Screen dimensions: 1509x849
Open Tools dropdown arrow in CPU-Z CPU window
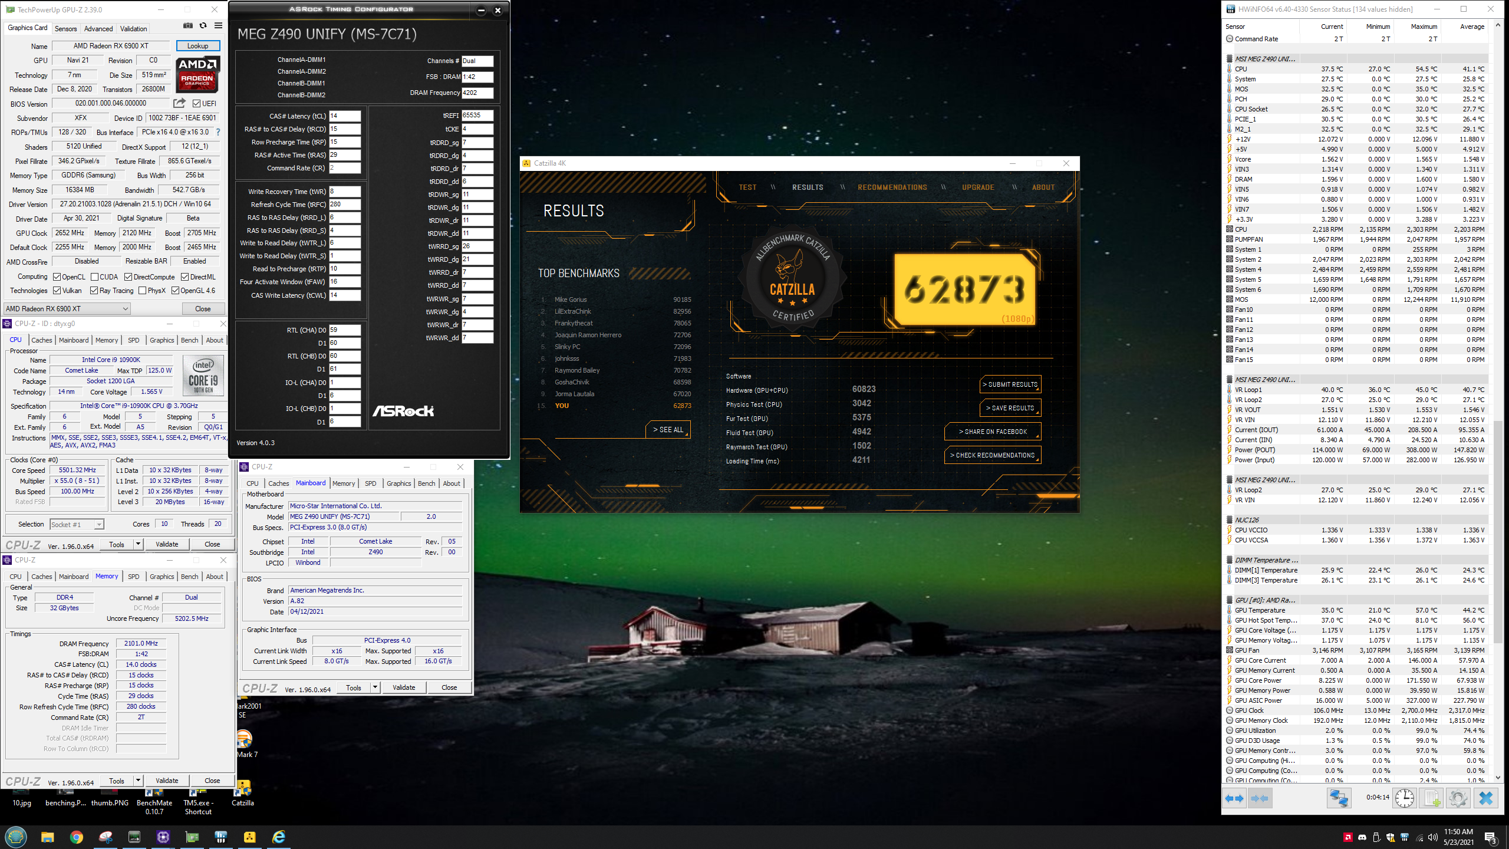[138, 544]
